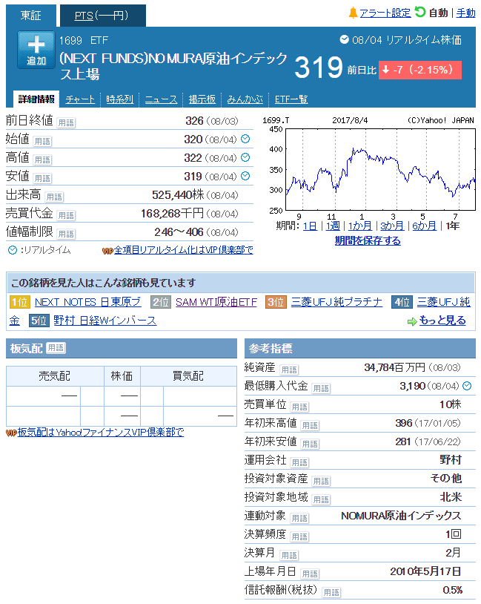
Task: Click the green refresh icon beside 自動
Action: pyautogui.click(x=420, y=13)
